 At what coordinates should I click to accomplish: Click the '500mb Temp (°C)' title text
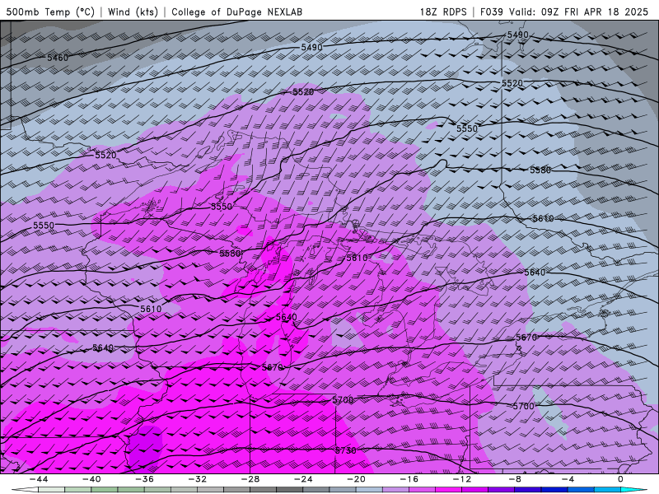click(50, 12)
